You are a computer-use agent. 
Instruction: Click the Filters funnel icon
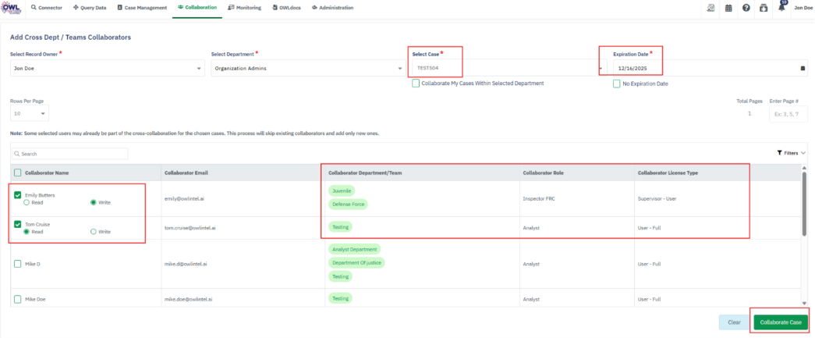pyautogui.click(x=779, y=153)
